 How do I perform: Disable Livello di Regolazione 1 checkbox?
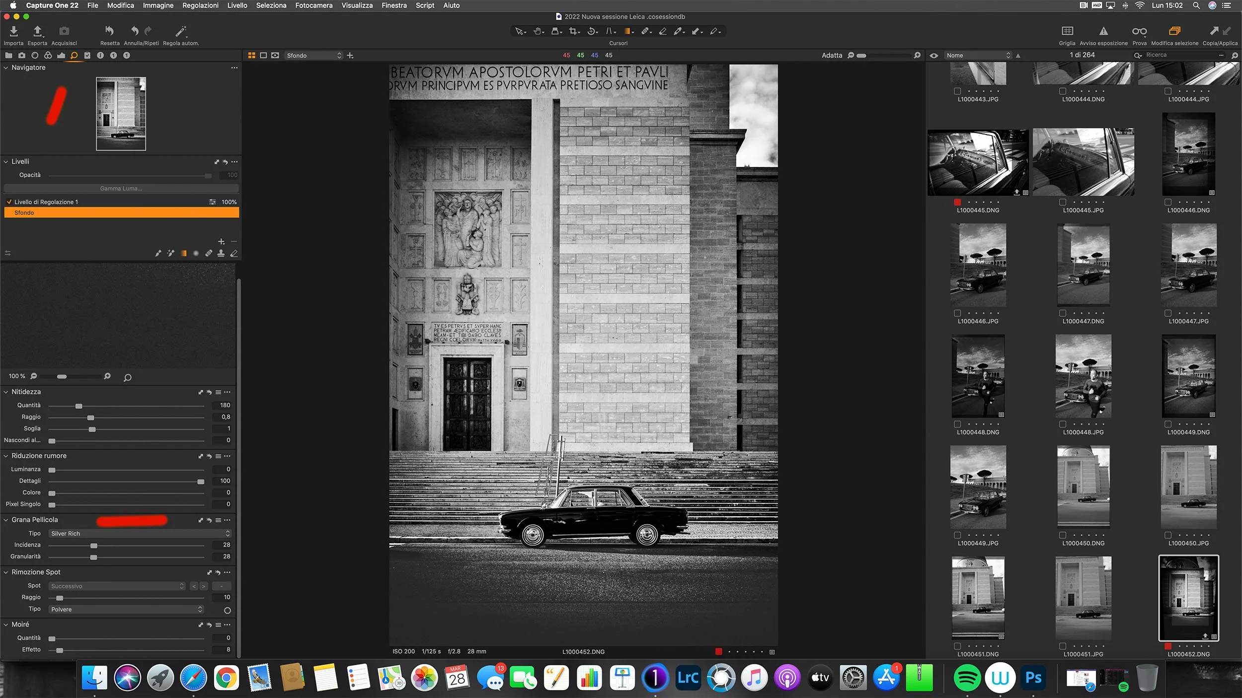(9, 202)
